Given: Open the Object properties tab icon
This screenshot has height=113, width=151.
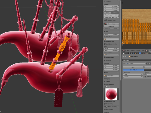Looking at the screenshot, I should [x=136, y=53].
